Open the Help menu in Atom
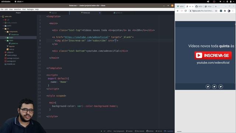This screenshot has height=133, width=236. [x=37, y=9]
